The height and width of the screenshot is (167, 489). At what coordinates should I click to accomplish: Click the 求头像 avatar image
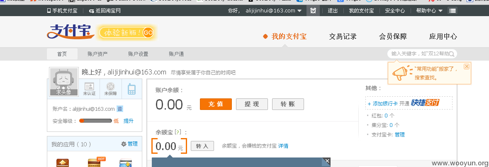pos(64,82)
